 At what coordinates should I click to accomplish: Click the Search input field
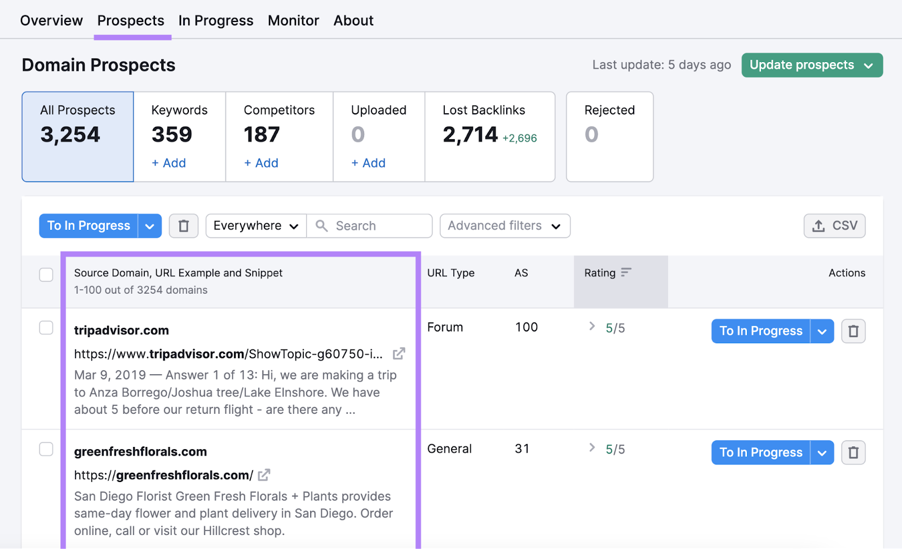click(x=369, y=226)
